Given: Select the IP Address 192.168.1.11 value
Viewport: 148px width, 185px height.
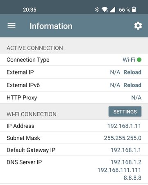Looking at the screenshot, I should pyautogui.click(x=124, y=126).
